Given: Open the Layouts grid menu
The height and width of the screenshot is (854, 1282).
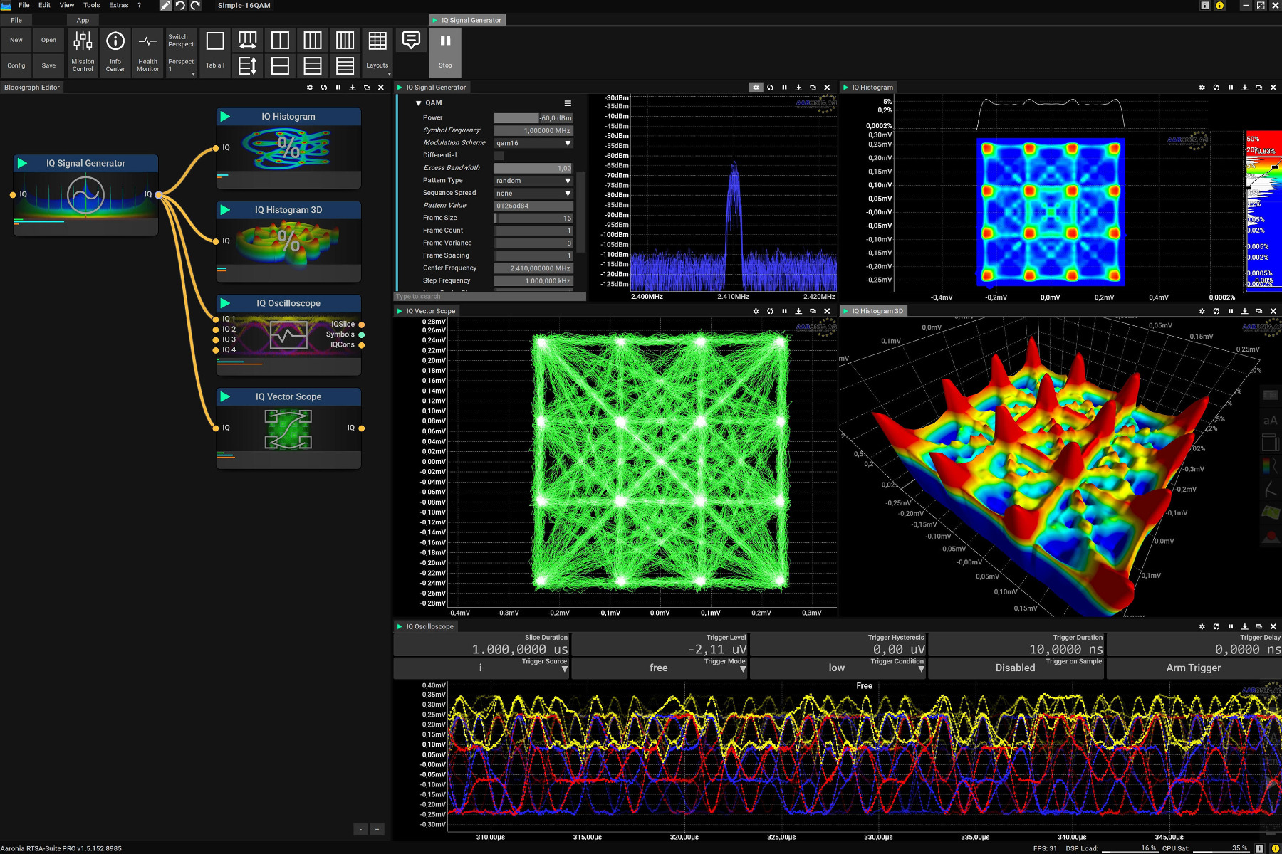Looking at the screenshot, I should 377,51.
